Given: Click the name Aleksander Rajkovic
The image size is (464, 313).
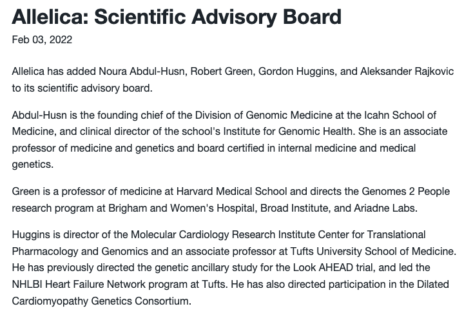Looking at the screenshot, I should [x=407, y=72].
